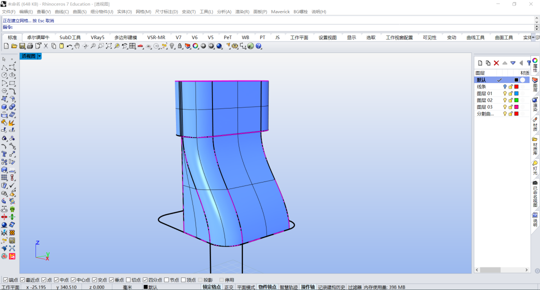The height and width of the screenshot is (290, 540).
Task: Click the red X delete layer icon
Action: point(496,62)
